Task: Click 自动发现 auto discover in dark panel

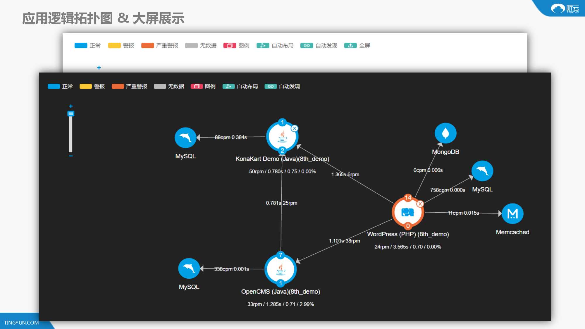Action: click(282, 87)
